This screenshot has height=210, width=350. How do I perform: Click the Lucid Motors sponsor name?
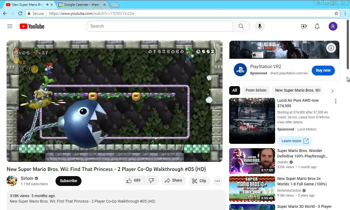307,129
